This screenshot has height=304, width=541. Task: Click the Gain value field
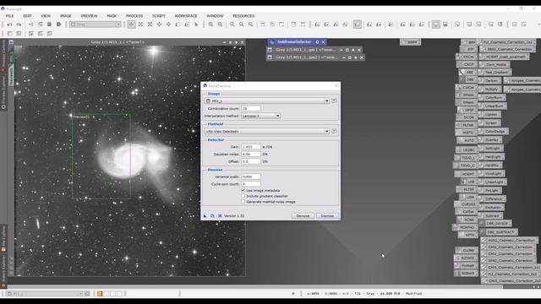click(x=251, y=147)
